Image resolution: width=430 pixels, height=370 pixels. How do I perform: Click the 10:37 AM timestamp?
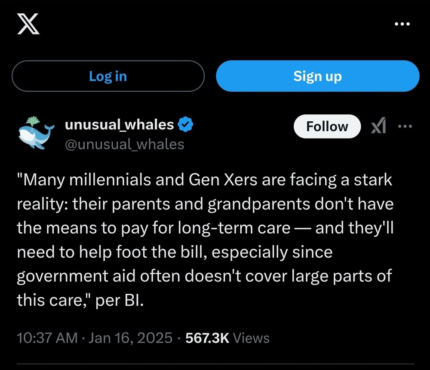[47, 338]
